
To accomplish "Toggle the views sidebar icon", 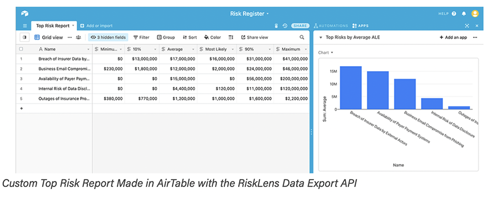I will [x=24, y=37].
